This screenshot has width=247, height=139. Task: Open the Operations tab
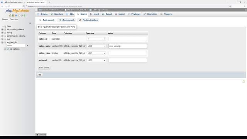[151, 14]
